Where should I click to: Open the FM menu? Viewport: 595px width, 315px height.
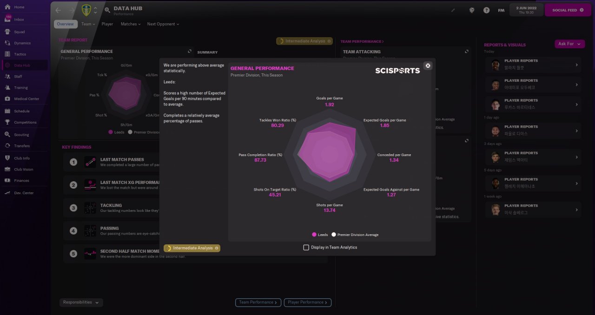pos(501,10)
